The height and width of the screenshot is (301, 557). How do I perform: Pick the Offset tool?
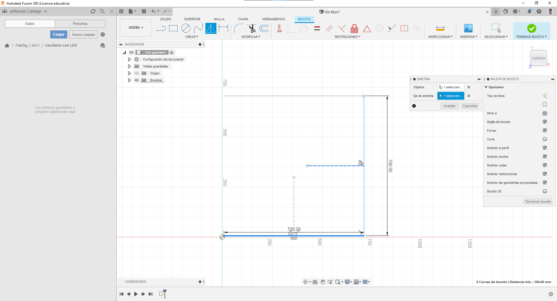click(264, 28)
